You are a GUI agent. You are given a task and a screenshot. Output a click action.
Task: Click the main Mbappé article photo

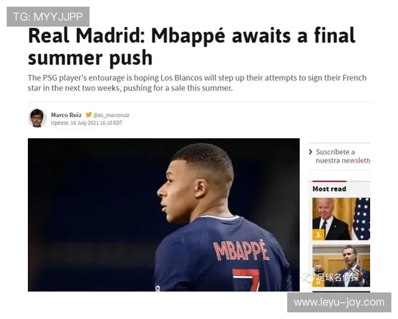click(164, 215)
